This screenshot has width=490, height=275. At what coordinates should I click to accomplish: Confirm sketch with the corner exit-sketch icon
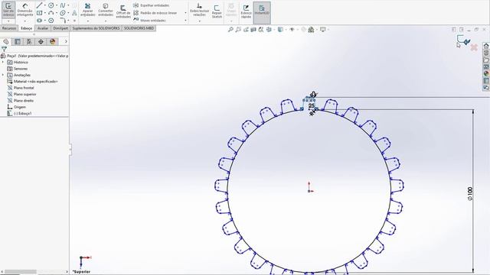463,40
